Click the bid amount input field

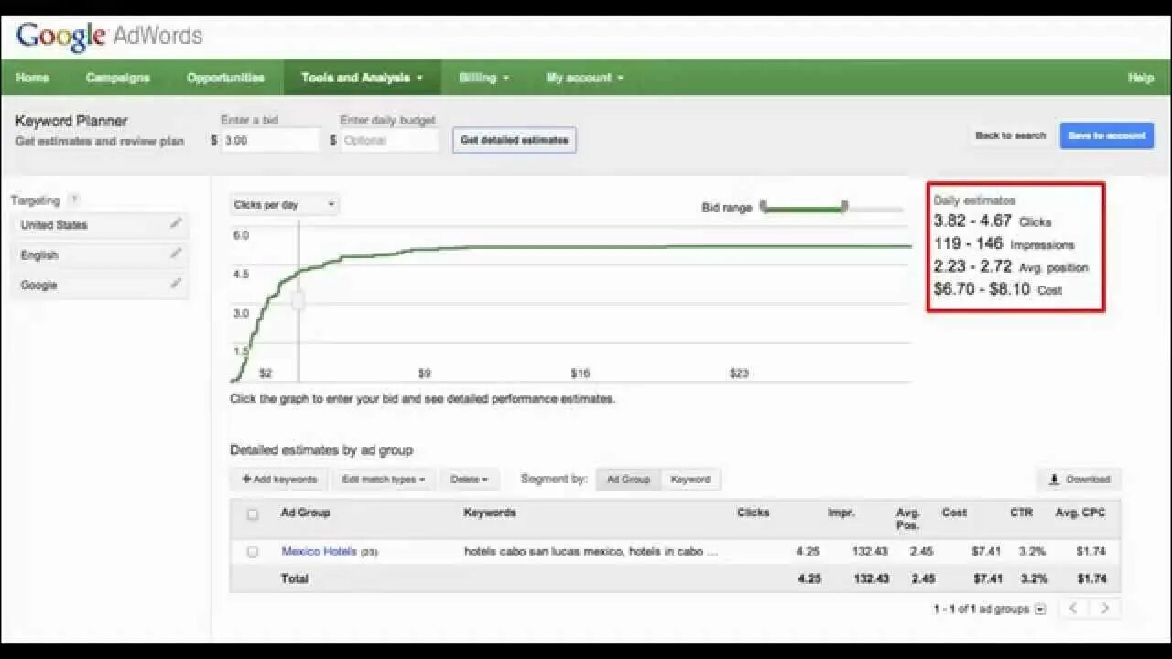[270, 140]
